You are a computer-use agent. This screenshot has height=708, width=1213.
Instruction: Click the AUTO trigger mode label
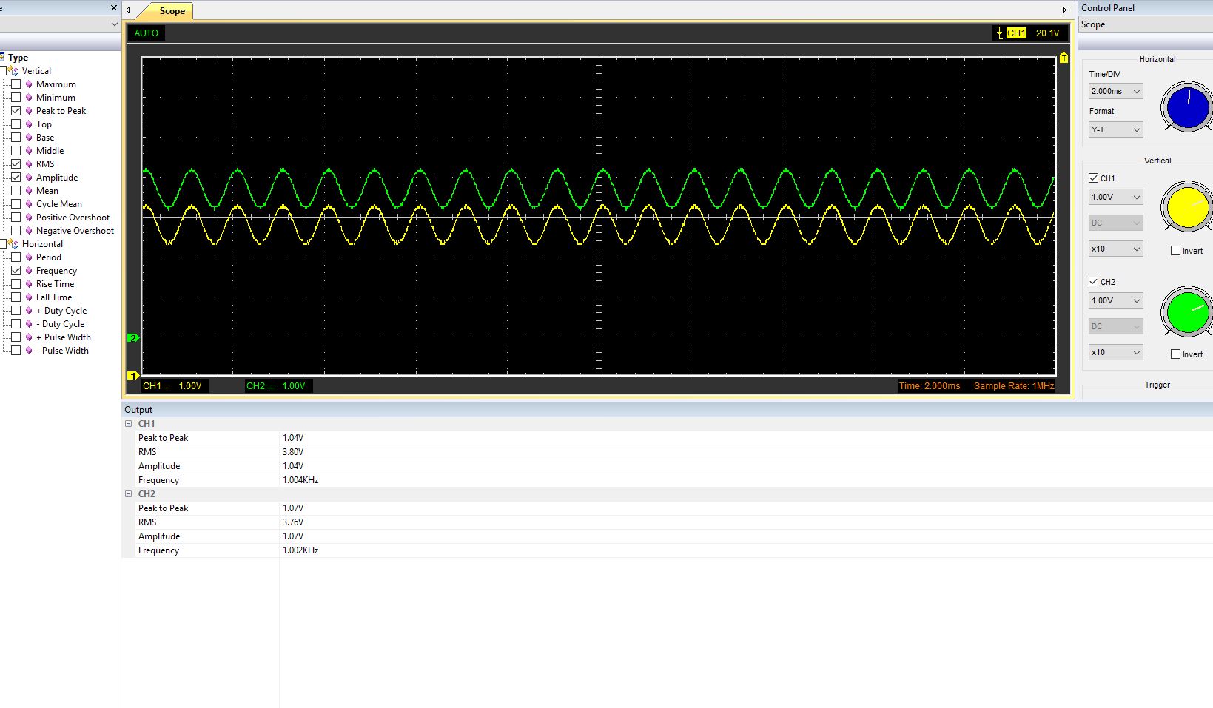(x=147, y=33)
